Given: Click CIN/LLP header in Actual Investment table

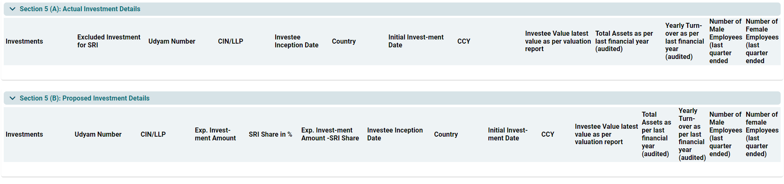Looking at the screenshot, I should (x=230, y=41).
